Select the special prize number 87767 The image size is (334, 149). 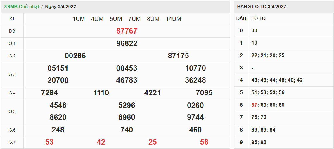(127, 31)
